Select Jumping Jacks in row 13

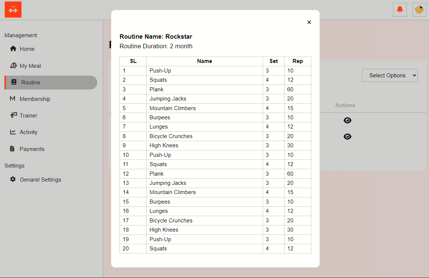click(168, 183)
